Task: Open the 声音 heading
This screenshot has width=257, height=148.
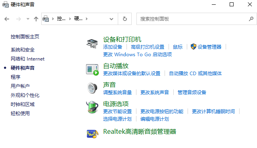Action: coord(109,85)
